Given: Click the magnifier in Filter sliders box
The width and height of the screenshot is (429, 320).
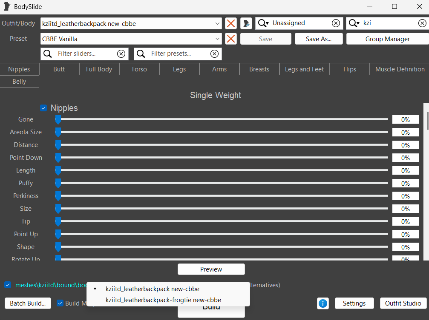Looking at the screenshot, I should pyautogui.click(x=48, y=54).
